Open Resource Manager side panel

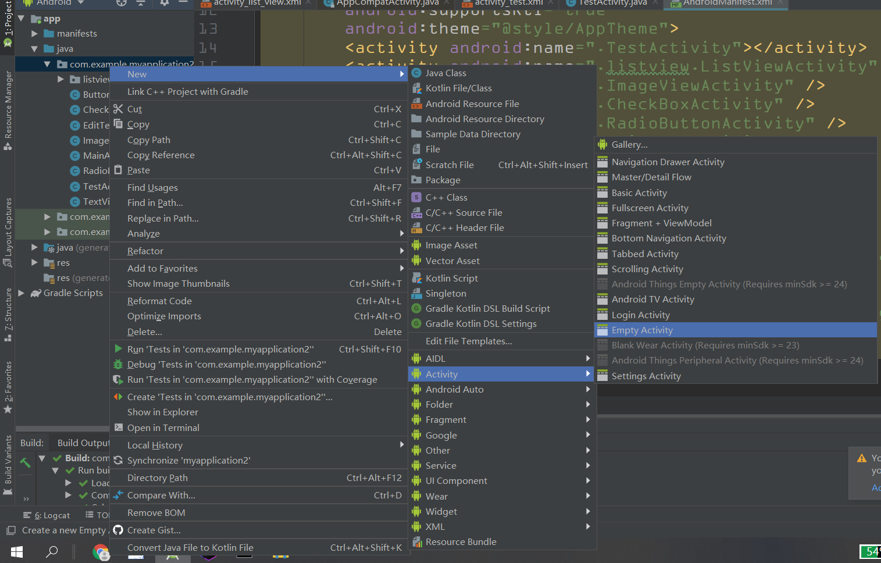(8, 111)
